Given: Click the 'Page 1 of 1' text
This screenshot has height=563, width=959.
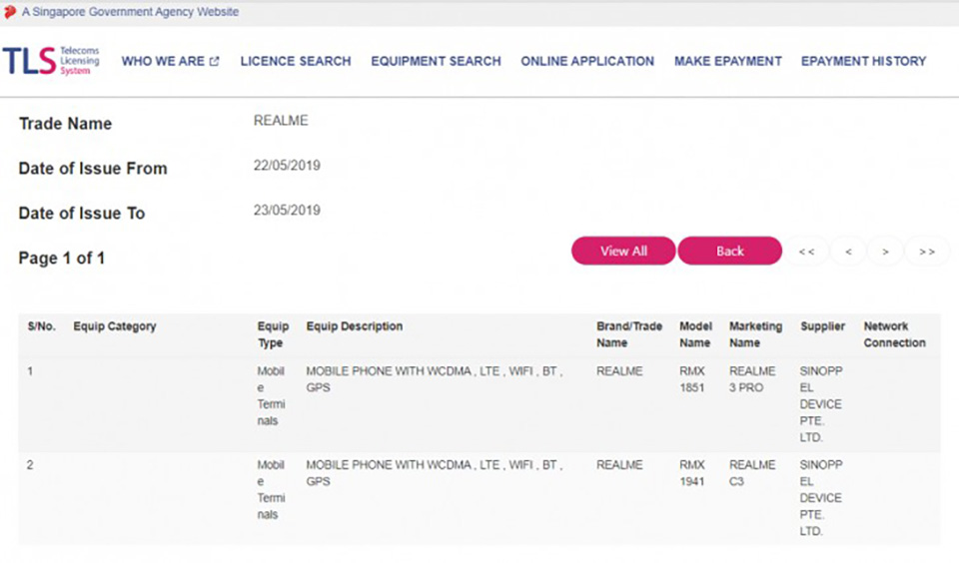Looking at the screenshot, I should click(x=61, y=258).
